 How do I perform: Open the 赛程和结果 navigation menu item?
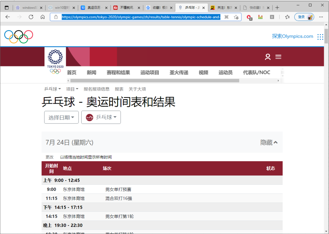(x=118, y=72)
